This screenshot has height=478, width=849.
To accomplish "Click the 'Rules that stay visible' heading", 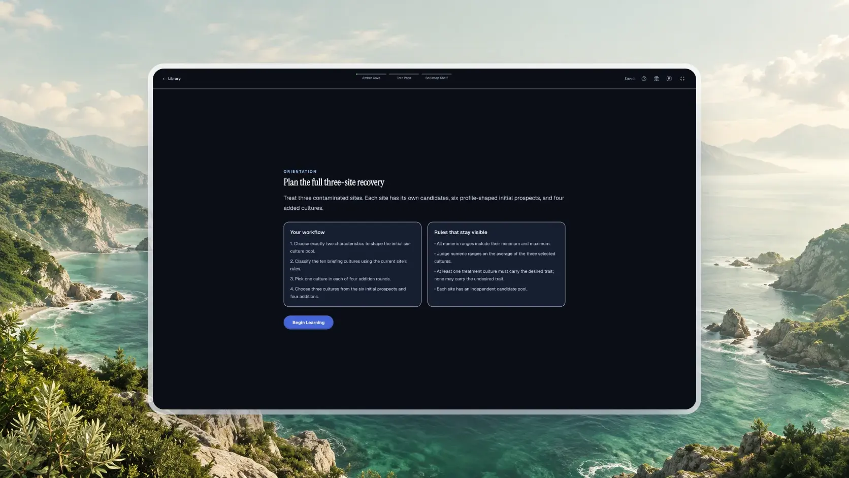I will (461, 232).
